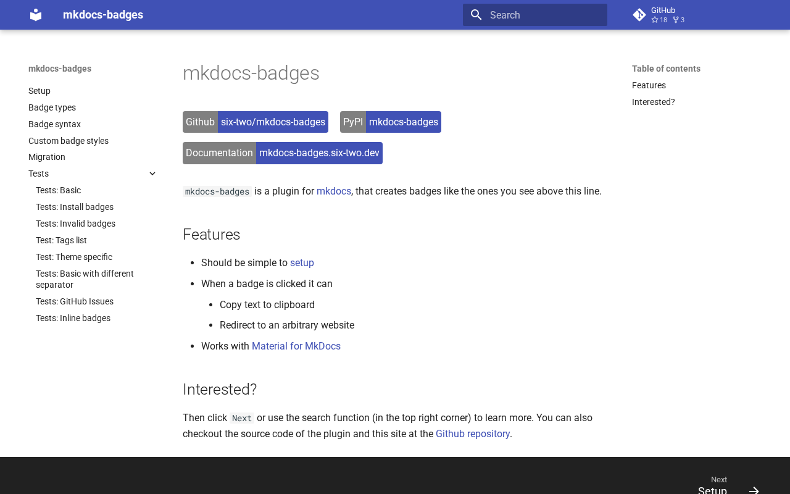Jump to Interested? in table of contents
790x494 pixels.
click(653, 102)
